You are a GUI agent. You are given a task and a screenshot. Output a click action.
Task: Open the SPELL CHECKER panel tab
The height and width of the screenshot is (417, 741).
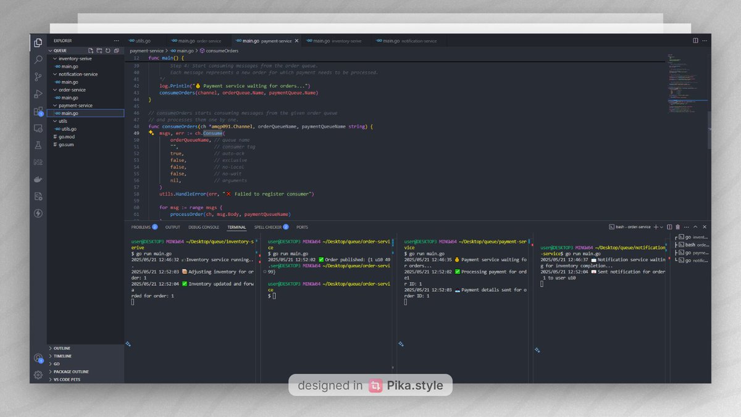coord(271,227)
